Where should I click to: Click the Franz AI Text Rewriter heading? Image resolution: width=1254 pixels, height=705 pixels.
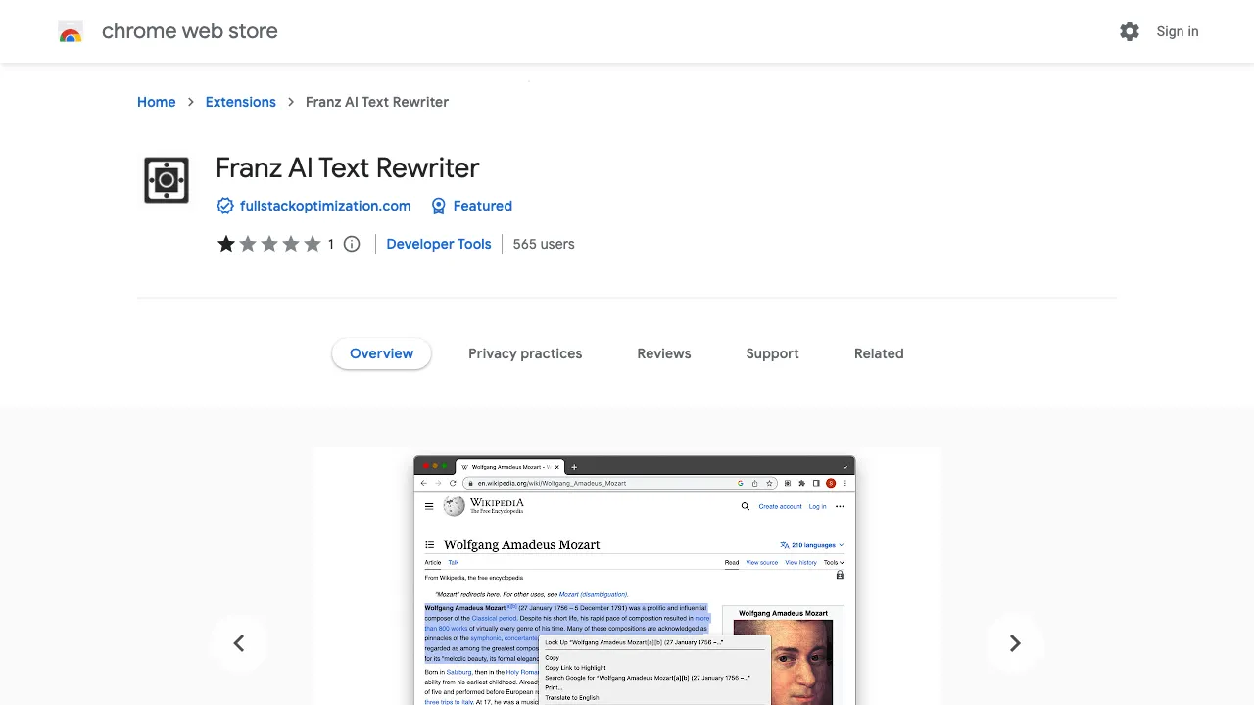[x=348, y=167]
